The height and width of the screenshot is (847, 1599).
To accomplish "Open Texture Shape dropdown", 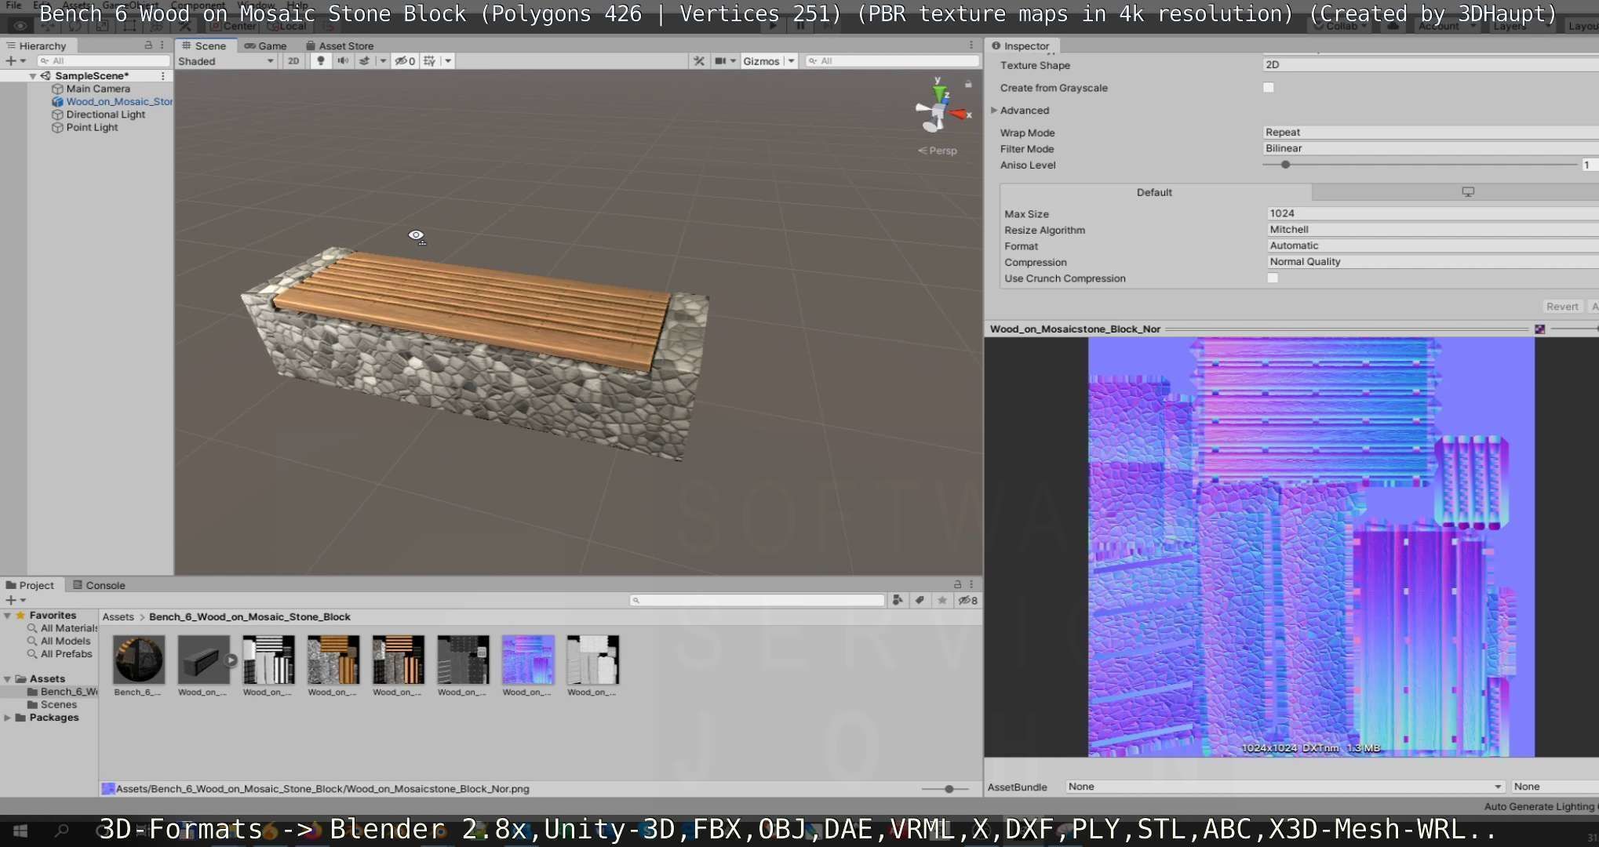I will click(1430, 64).
